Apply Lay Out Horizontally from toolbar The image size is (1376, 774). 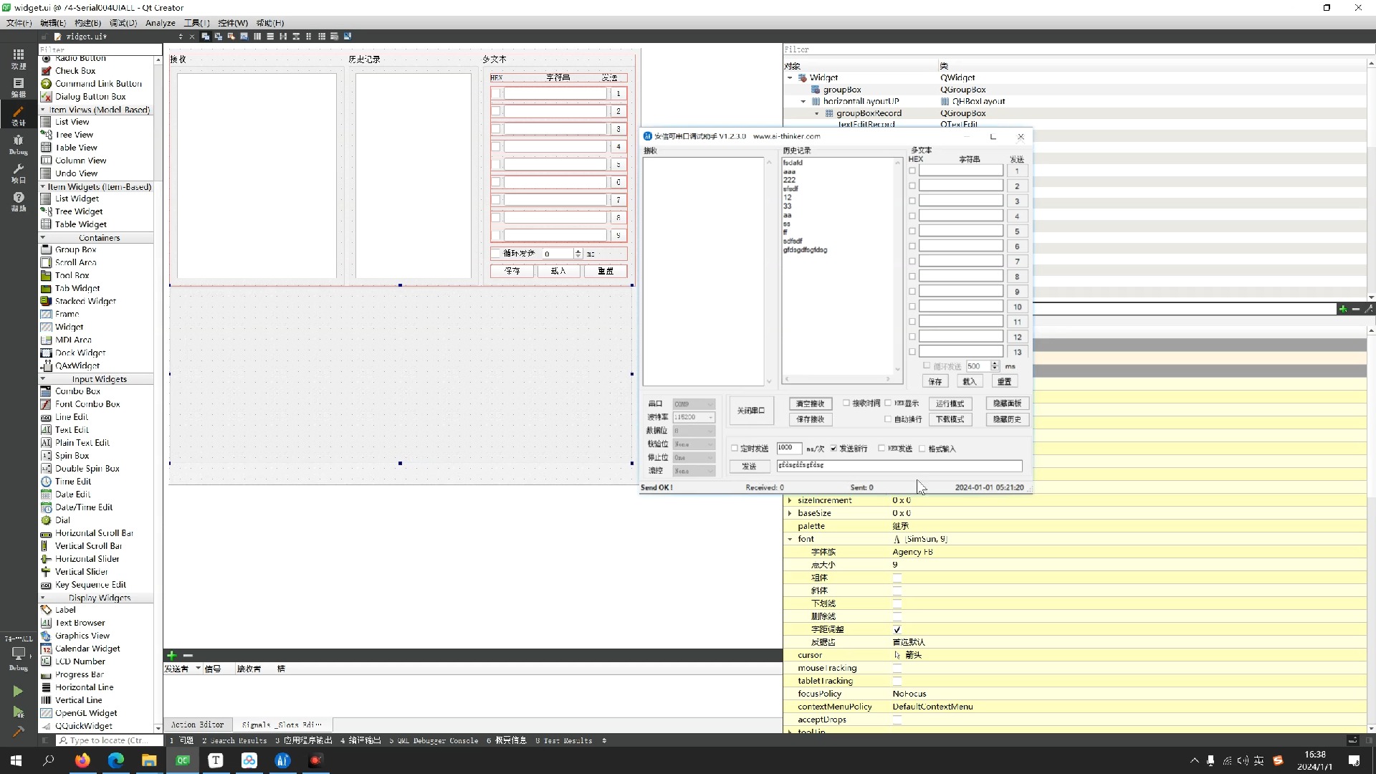[x=257, y=36]
